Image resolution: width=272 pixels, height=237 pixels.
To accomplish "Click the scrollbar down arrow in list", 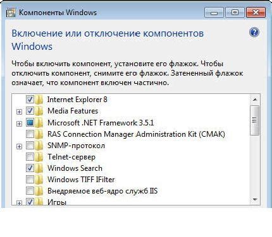I will (255, 200).
